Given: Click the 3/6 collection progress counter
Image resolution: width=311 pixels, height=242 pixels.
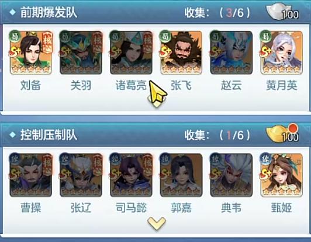Looking at the screenshot, I should click(234, 13).
